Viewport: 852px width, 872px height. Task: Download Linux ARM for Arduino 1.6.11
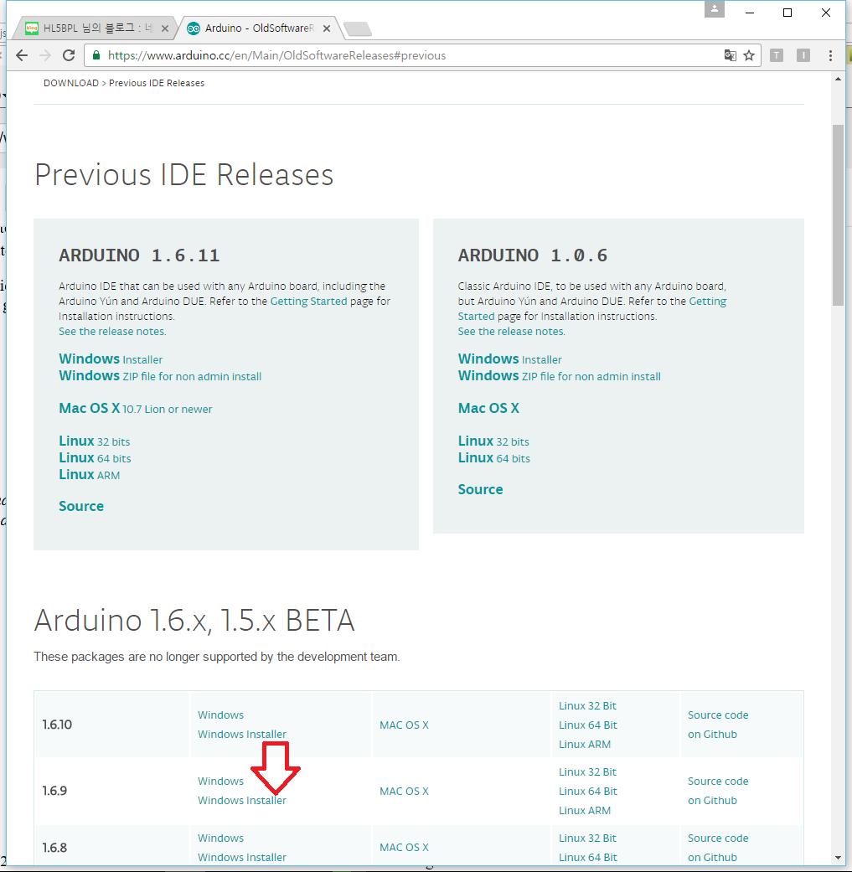click(x=90, y=474)
